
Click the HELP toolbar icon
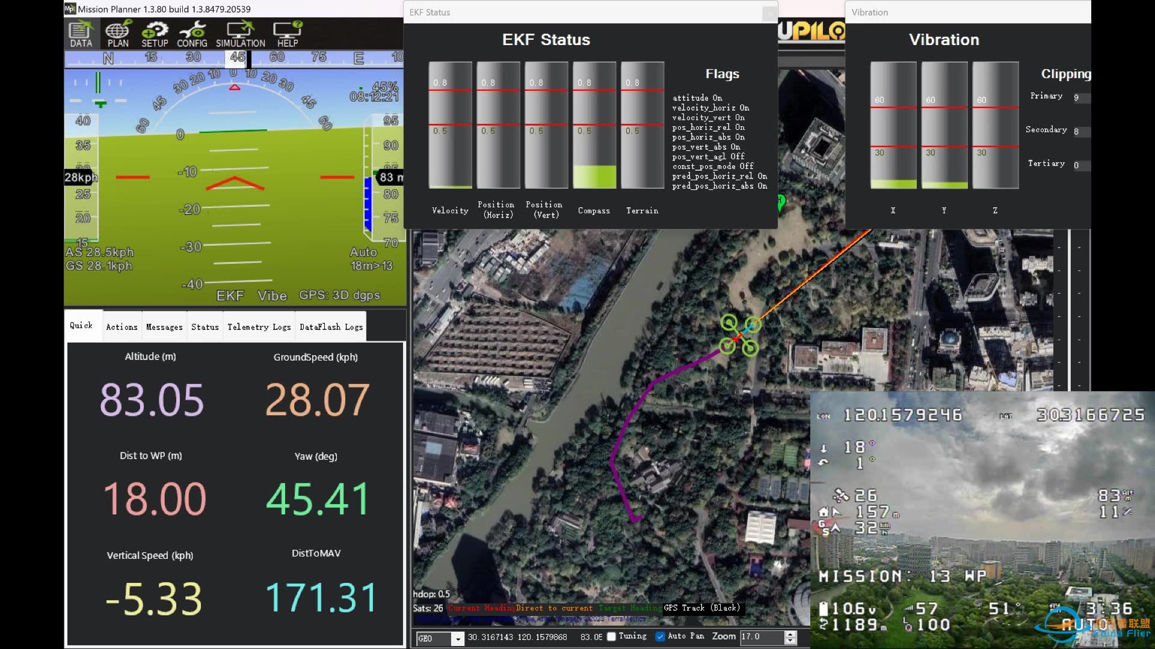click(x=286, y=32)
